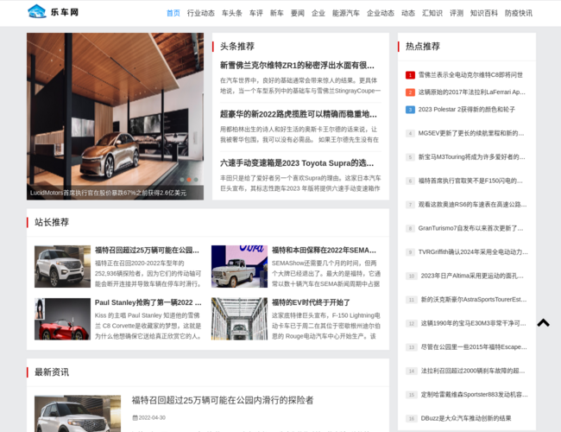Open the Ford EV factory thumbnail
561x432 pixels.
[239, 319]
